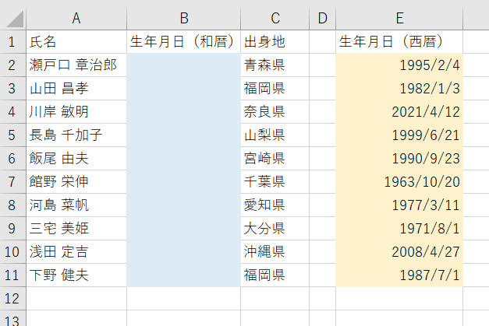
Task: Click the 出身地 header cell
Action: (275, 42)
